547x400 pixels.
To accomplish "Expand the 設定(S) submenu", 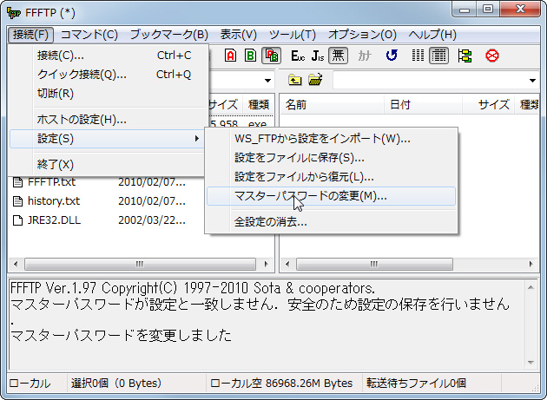I will point(107,139).
